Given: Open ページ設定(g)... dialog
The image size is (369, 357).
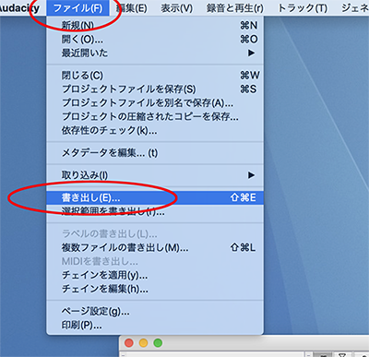Looking at the screenshot, I should pos(155,312).
